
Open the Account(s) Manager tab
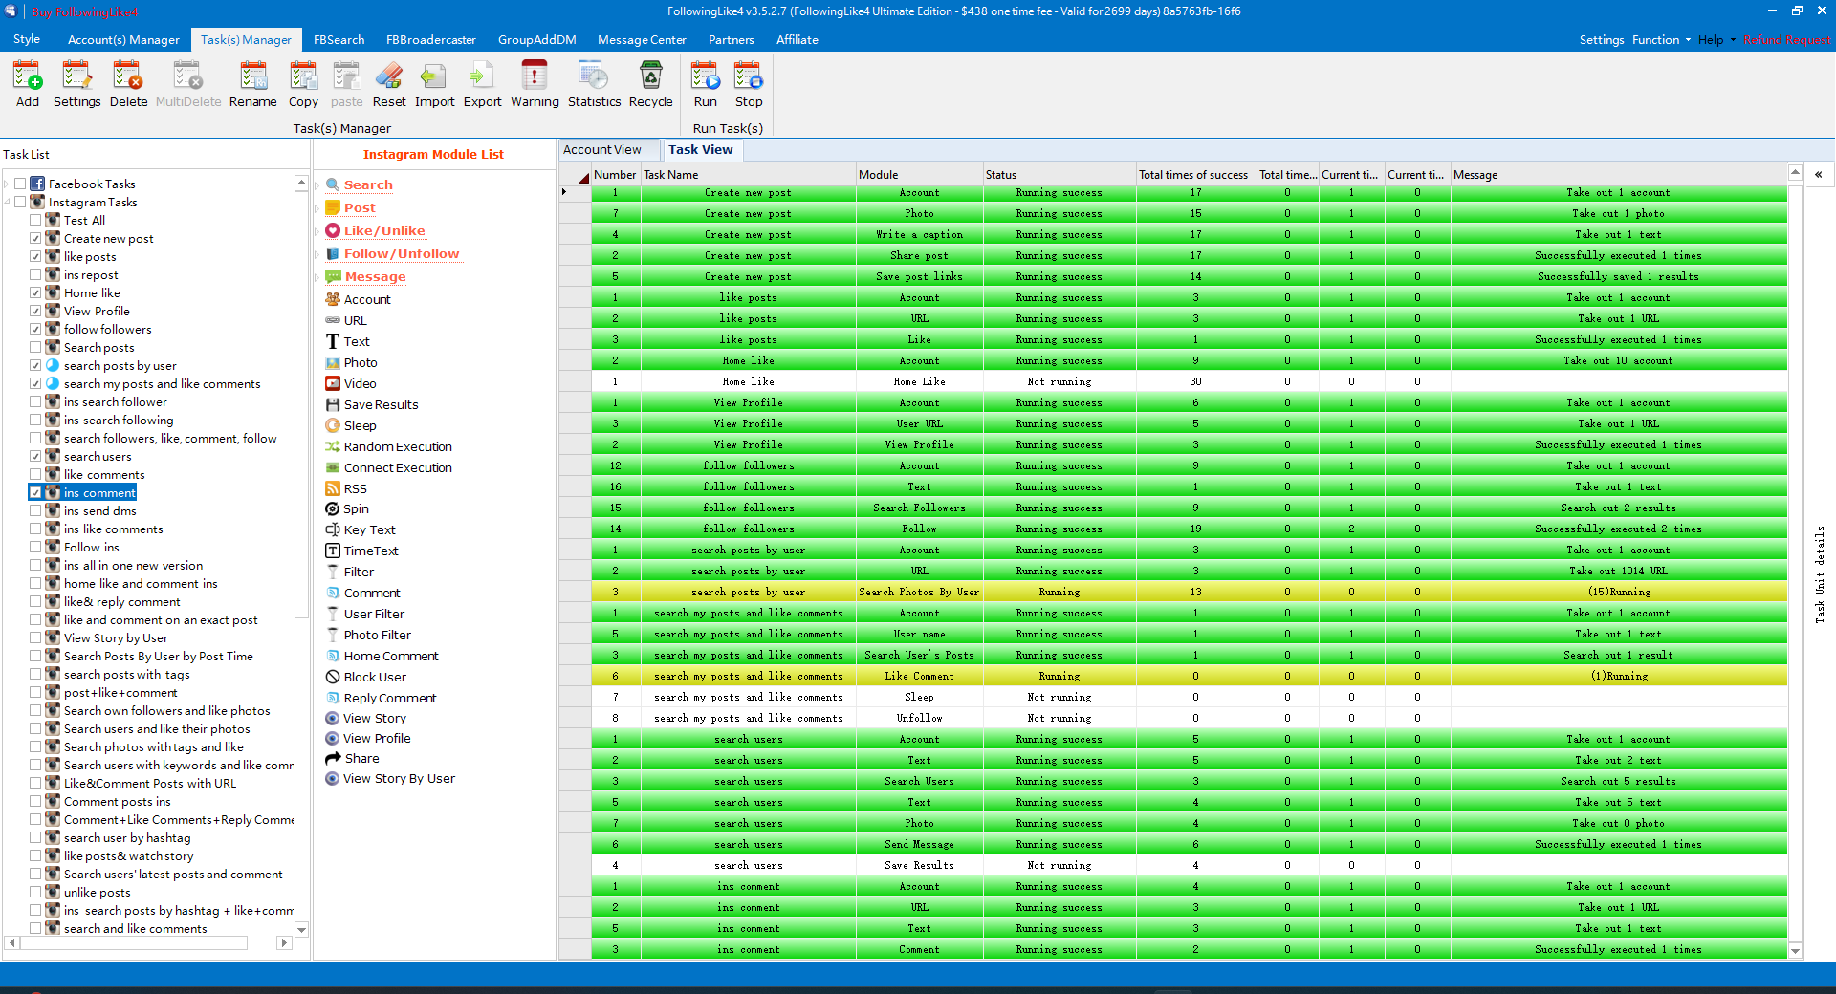(x=123, y=39)
